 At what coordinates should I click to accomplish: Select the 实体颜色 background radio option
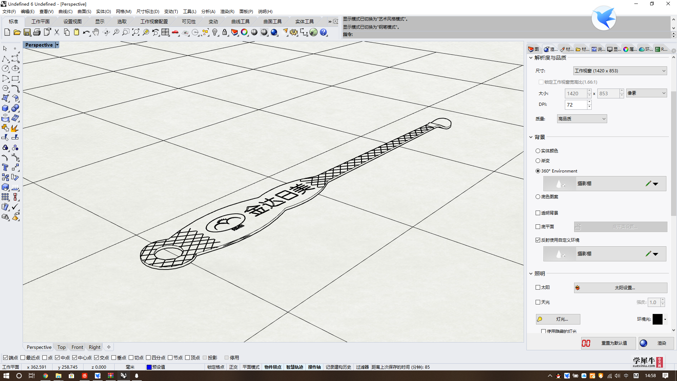(x=538, y=151)
